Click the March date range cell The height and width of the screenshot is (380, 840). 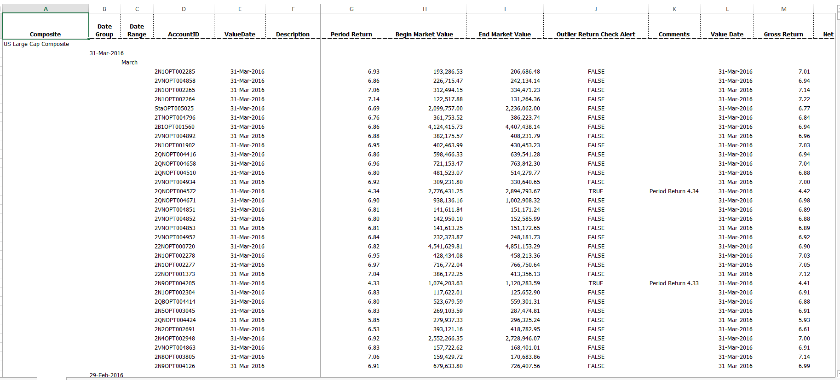[x=129, y=63]
